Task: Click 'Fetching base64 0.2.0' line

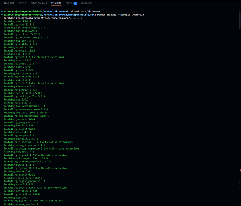Action: (x=18, y=126)
